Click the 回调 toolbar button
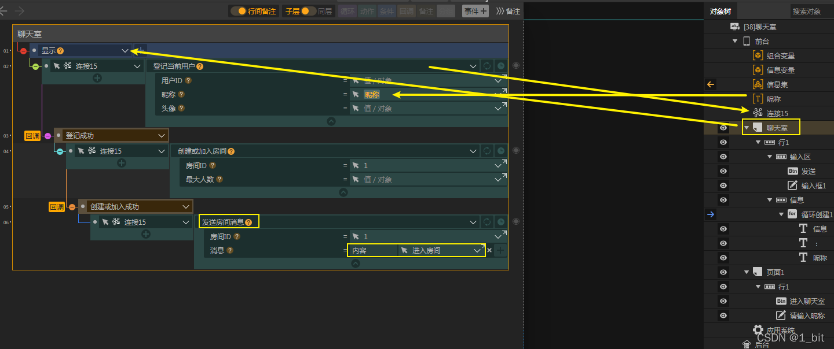This screenshot has height=349, width=834. point(406,11)
